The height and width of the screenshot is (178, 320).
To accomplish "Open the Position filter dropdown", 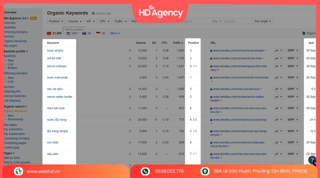I will click(56, 21).
